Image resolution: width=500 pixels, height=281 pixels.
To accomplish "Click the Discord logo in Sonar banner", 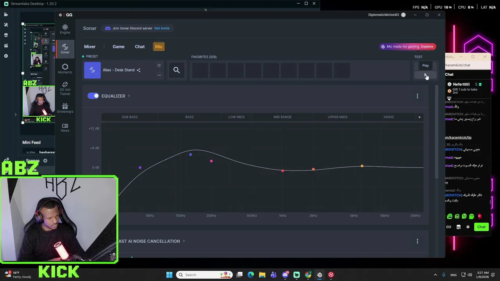I will click(108, 28).
